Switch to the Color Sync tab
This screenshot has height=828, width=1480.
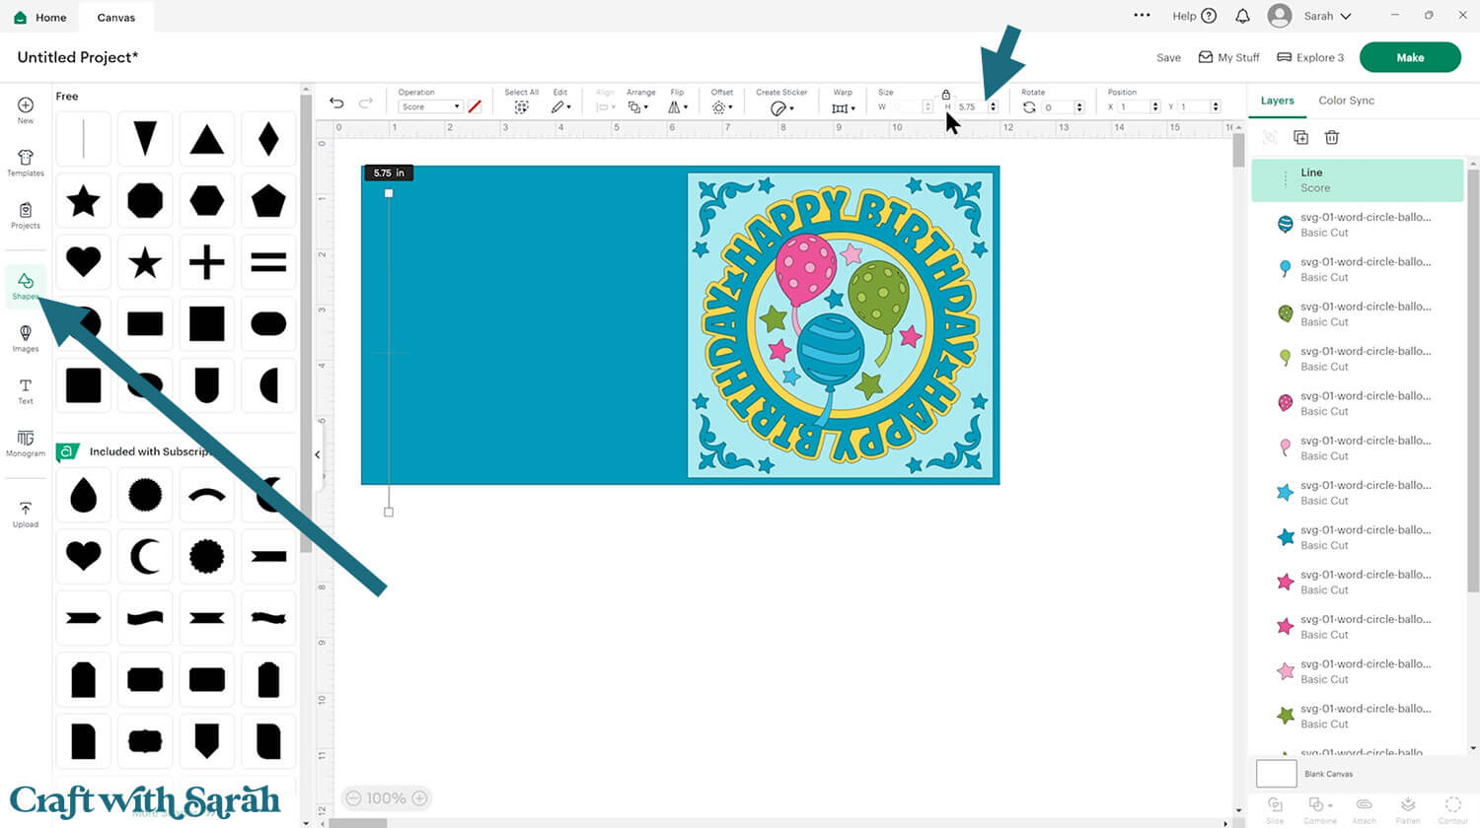[1346, 101]
